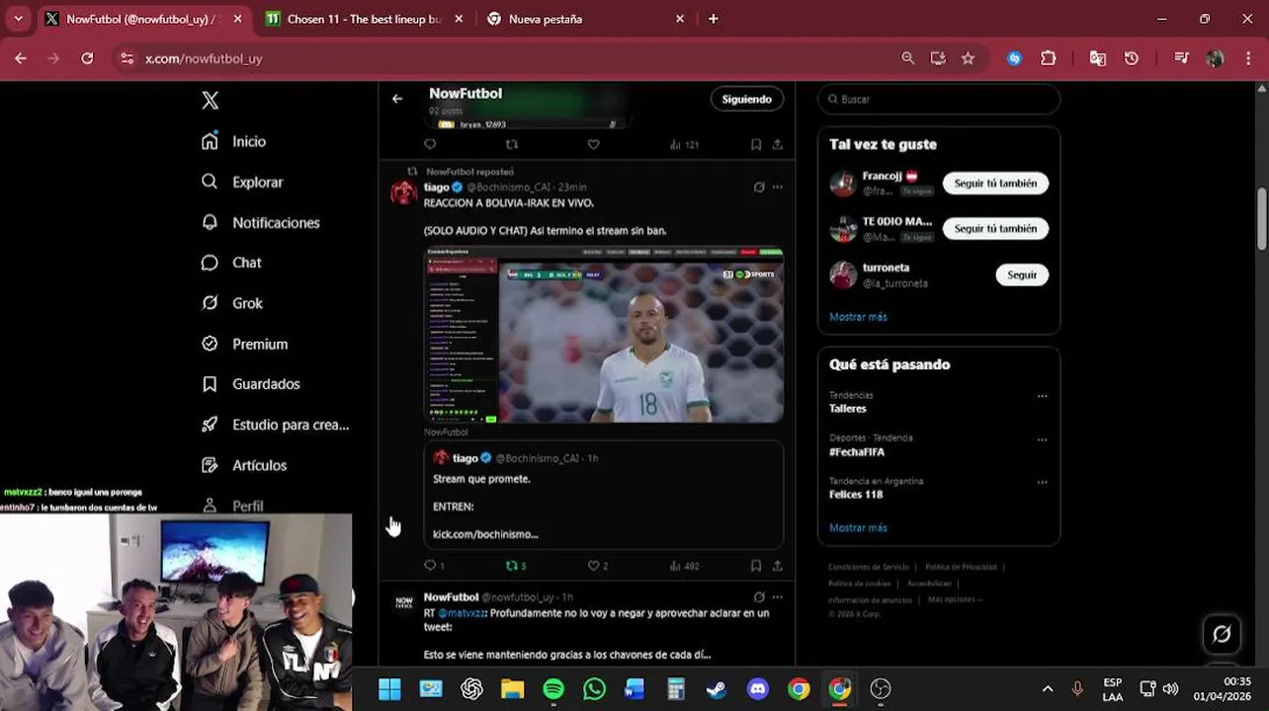Open Premium in sidebar

(244, 344)
